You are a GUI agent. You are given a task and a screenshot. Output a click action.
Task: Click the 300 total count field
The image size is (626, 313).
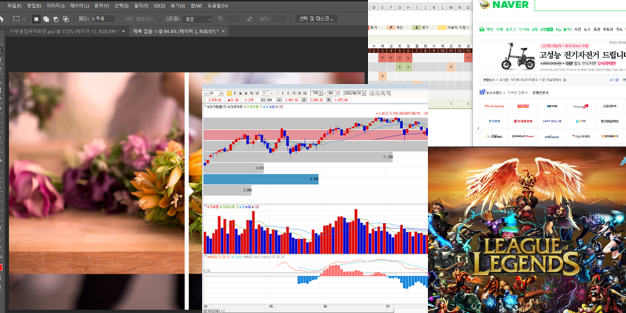tap(331, 93)
